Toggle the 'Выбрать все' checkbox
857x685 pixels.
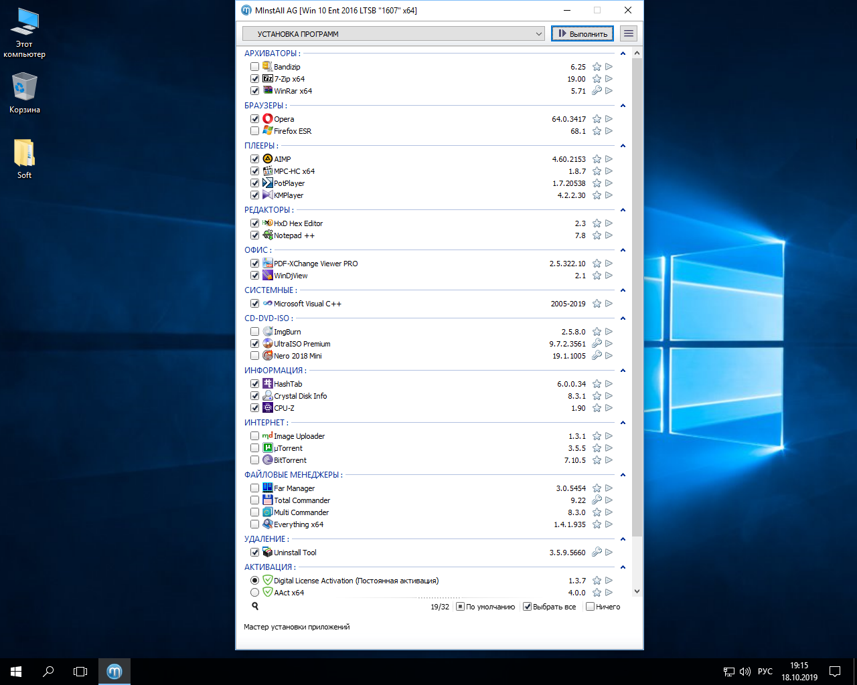527,607
